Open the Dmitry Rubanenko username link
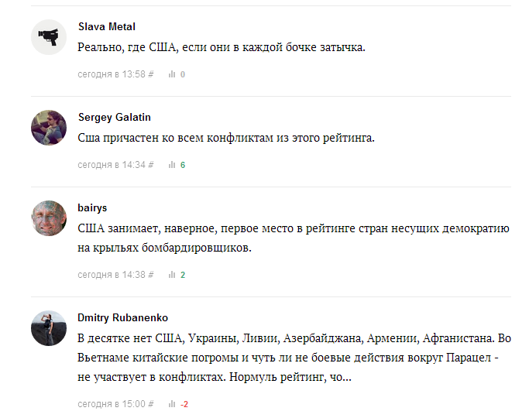The image size is (529, 418). click(x=123, y=317)
